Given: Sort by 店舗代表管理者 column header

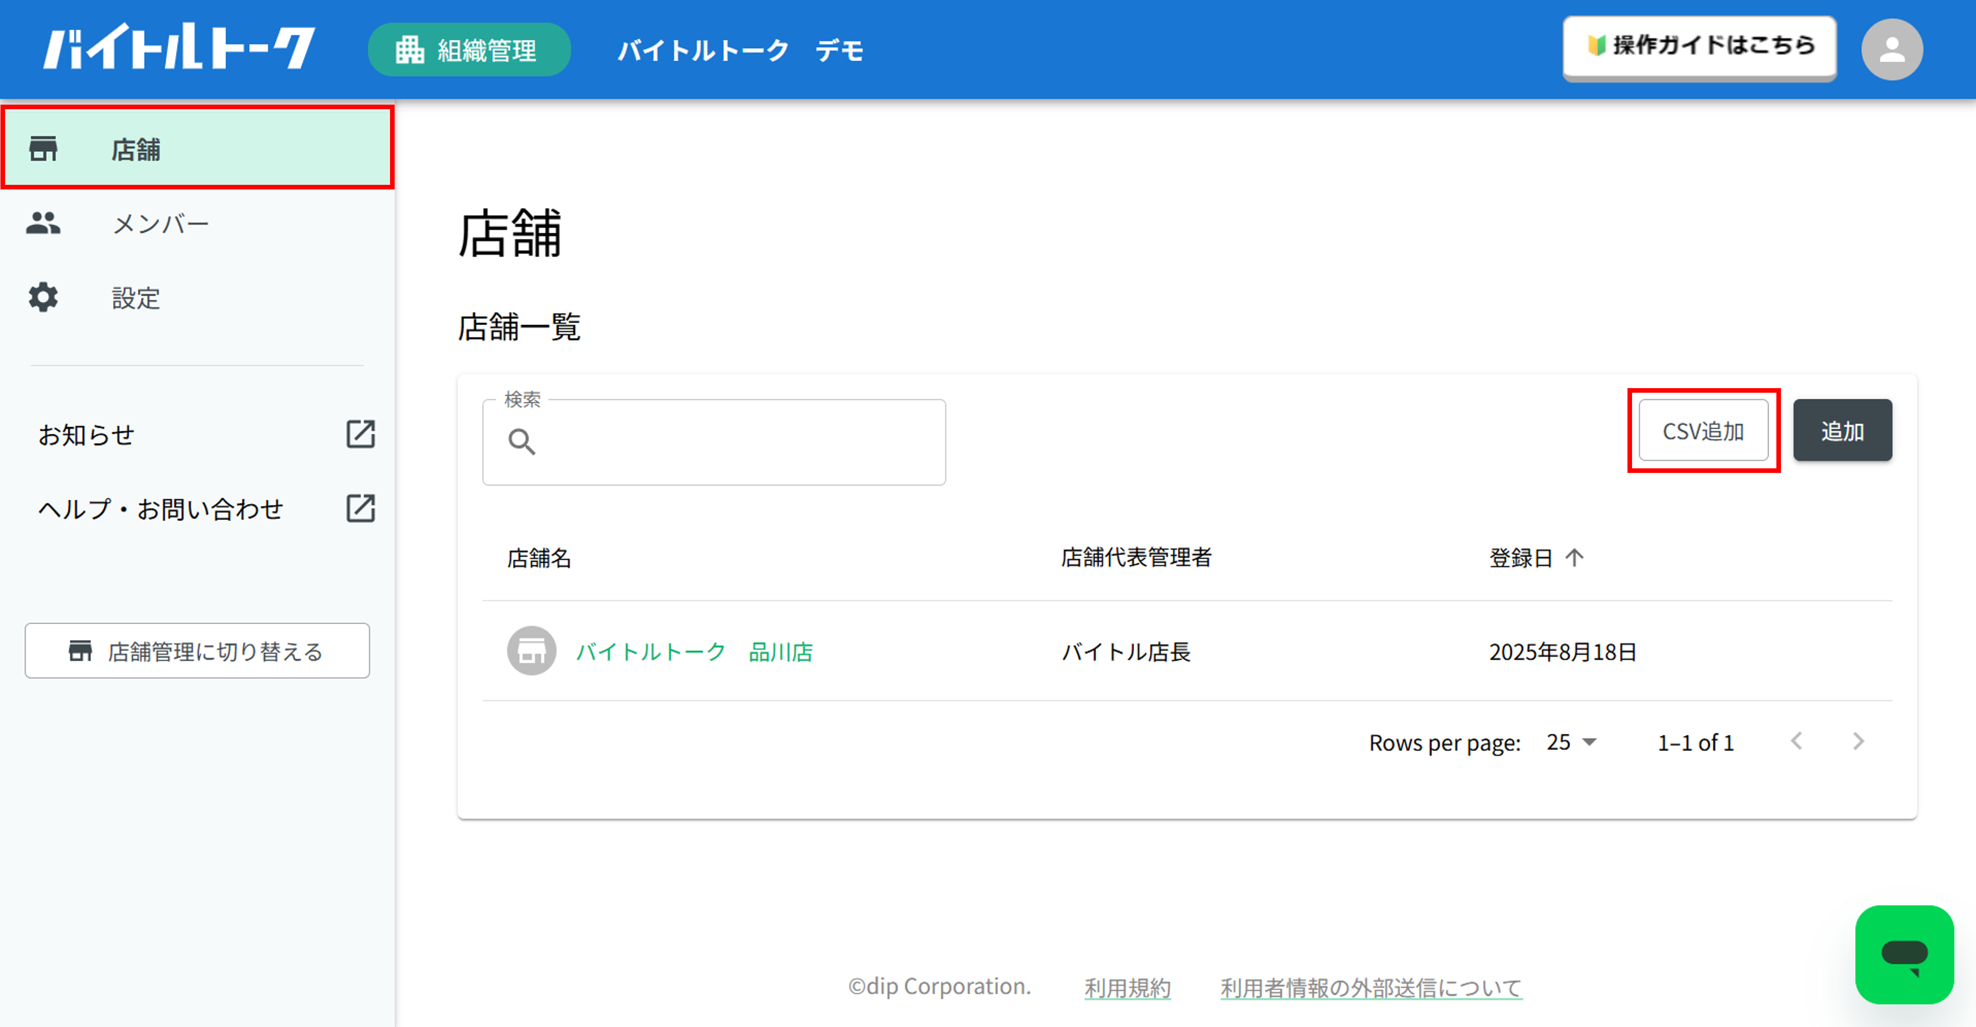Looking at the screenshot, I should (x=1136, y=558).
